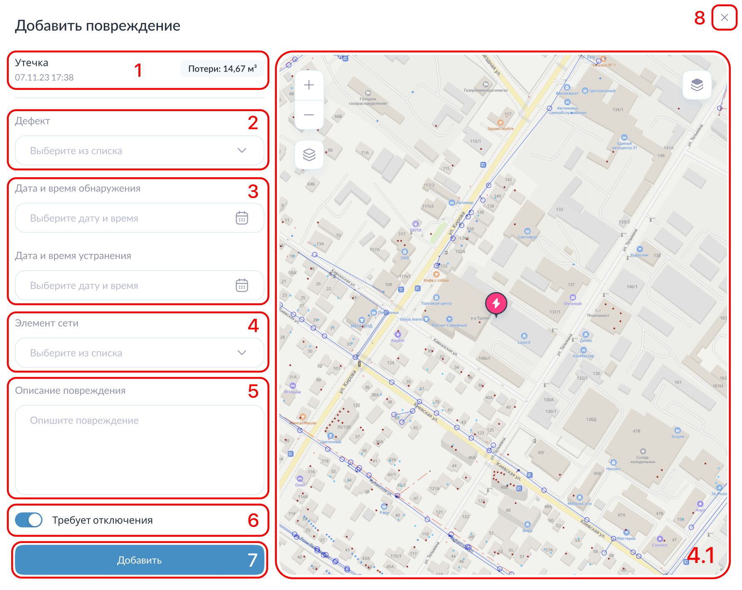The image size is (742, 590).
Task: Focus the damage description text area
Action: 139,449
